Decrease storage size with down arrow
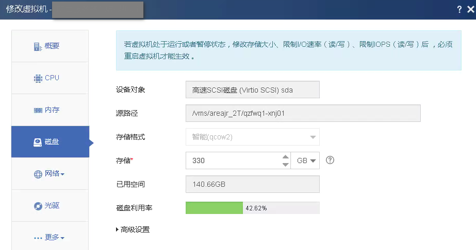 [285, 165]
